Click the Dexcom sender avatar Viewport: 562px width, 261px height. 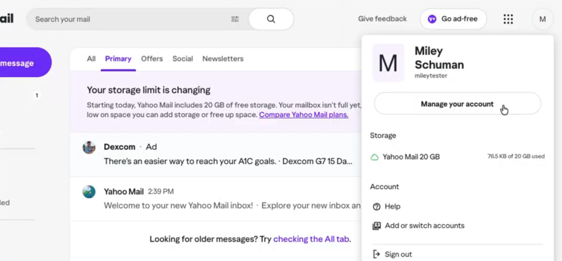89,147
